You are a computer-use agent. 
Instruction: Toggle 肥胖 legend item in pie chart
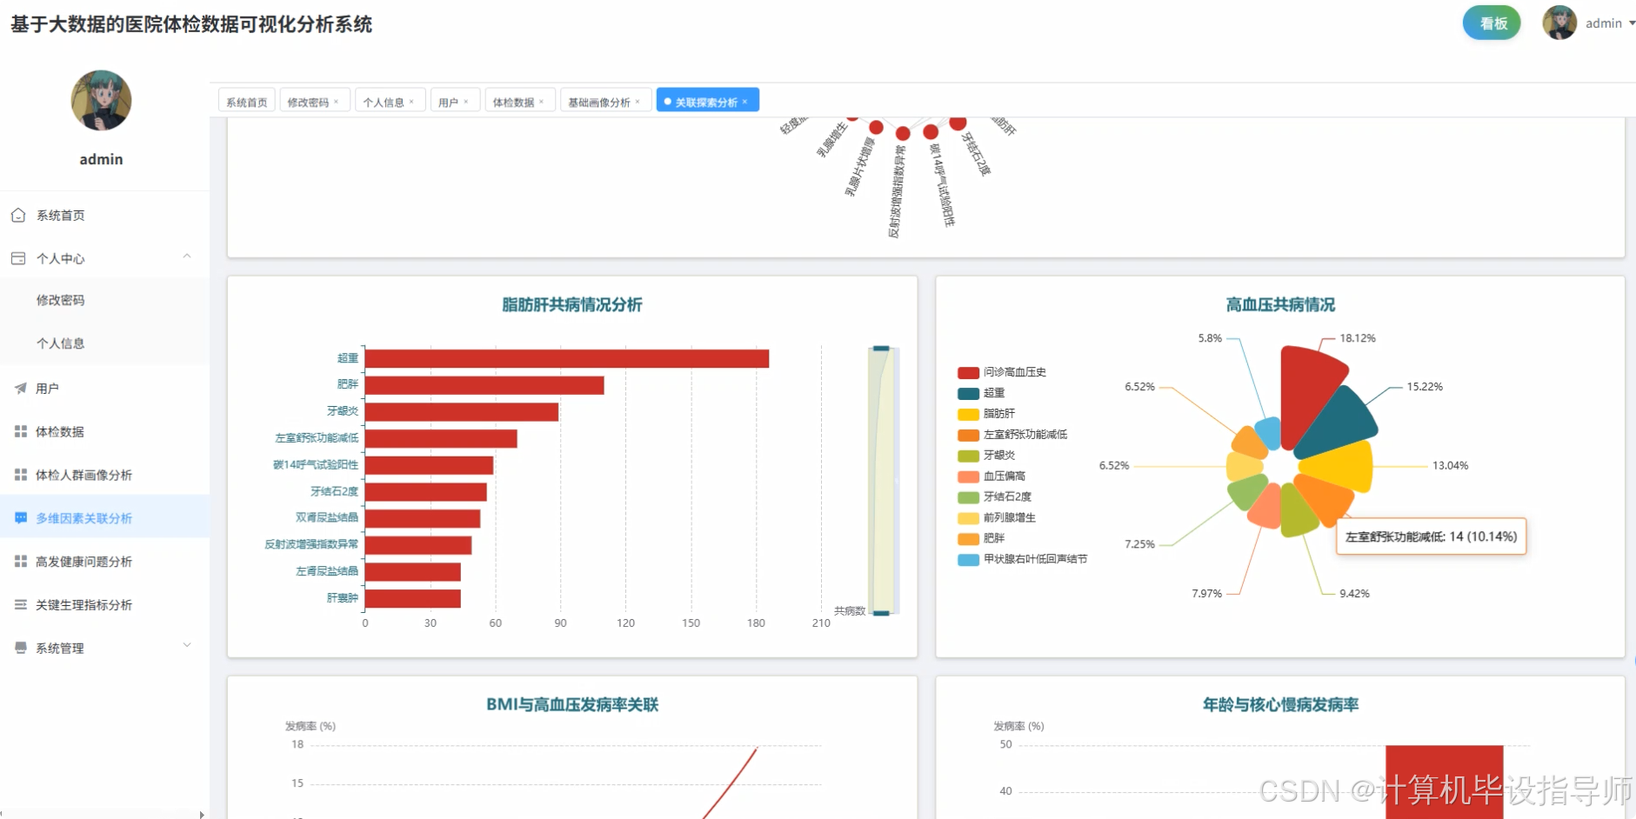(x=981, y=538)
